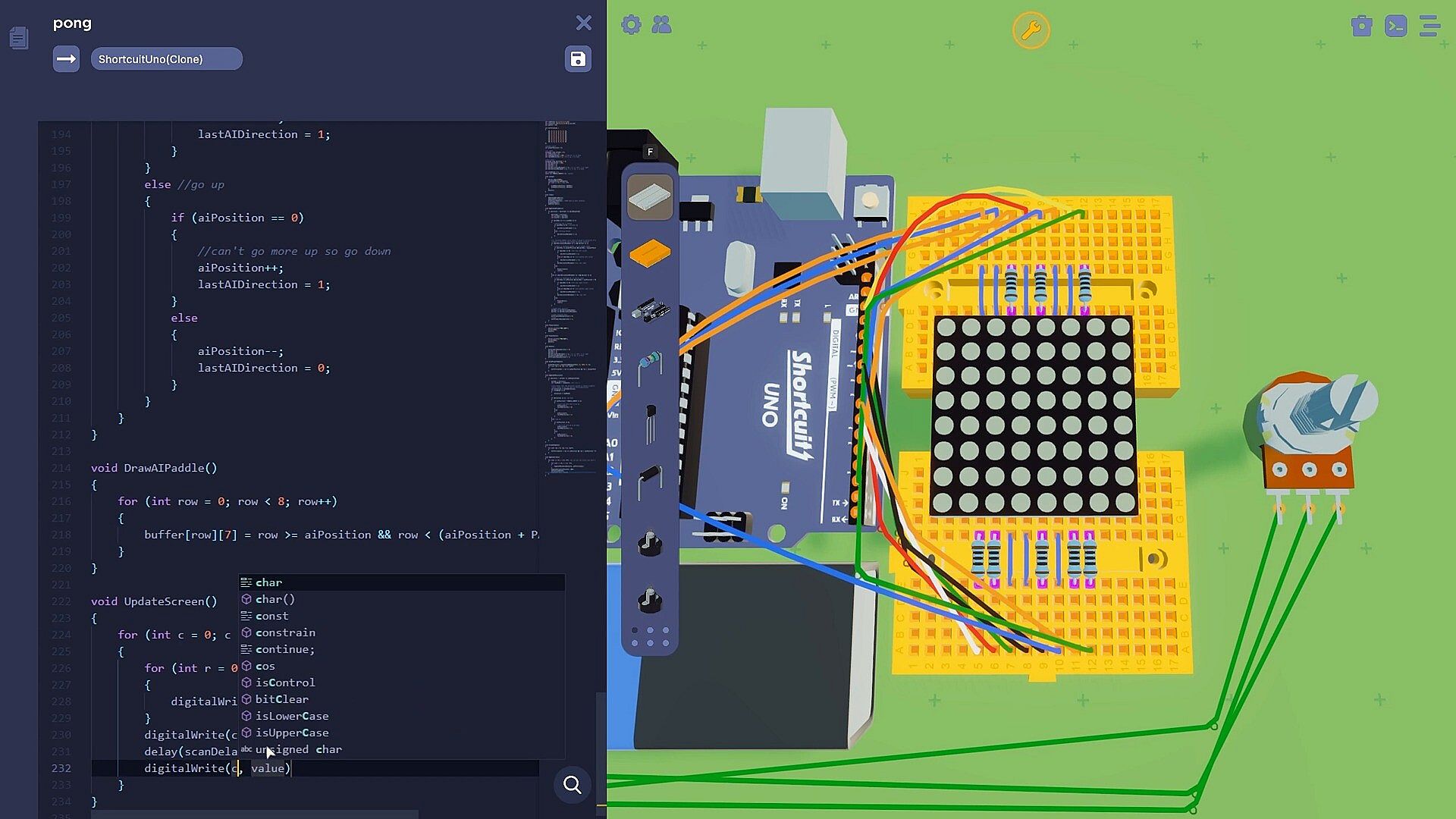Open ShortcuitUno(Clone) board selector
This screenshot has height=819, width=1456.
(x=166, y=59)
